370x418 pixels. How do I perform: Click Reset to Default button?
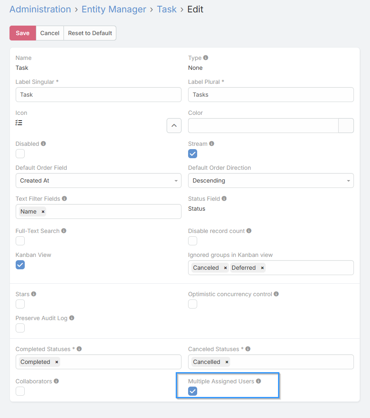(90, 33)
